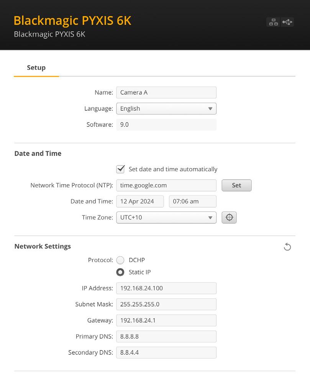310x375 pixels.
Task: Expand the Time Zone UTC+10 dropdown
Action: click(x=166, y=218)
